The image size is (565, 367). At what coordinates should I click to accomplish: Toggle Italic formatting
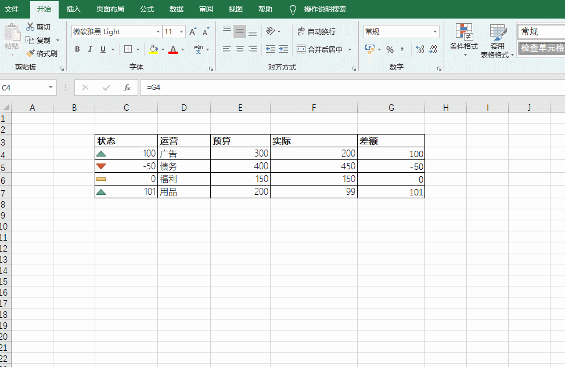tap(90, 49)
